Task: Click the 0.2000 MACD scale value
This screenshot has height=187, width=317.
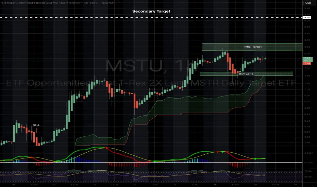Action: coord(309,153)
